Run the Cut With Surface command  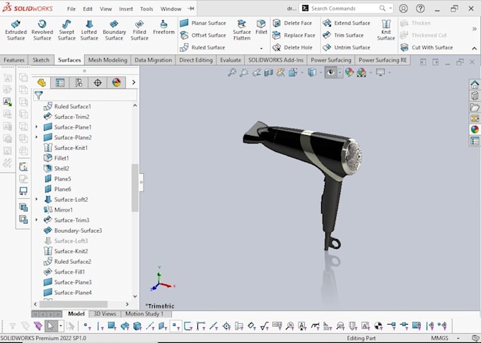click(427, 47)
